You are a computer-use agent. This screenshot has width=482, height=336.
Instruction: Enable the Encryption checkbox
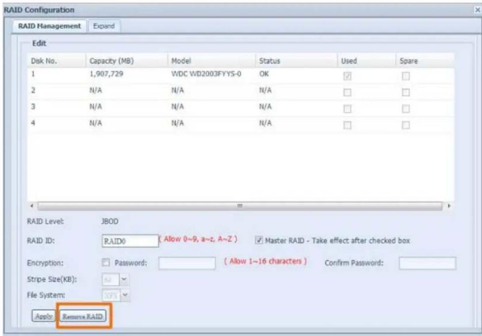pyautogui.click(x=106, y=263)
